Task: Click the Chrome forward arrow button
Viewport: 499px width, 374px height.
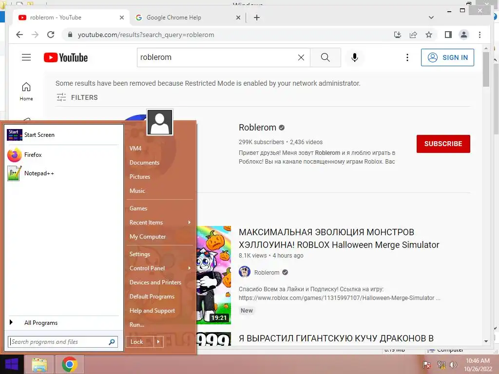Action: (x=35, y=35)
